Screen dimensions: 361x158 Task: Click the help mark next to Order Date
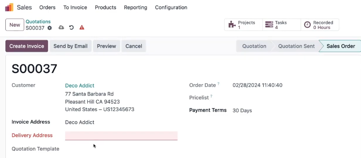point(218,84)
